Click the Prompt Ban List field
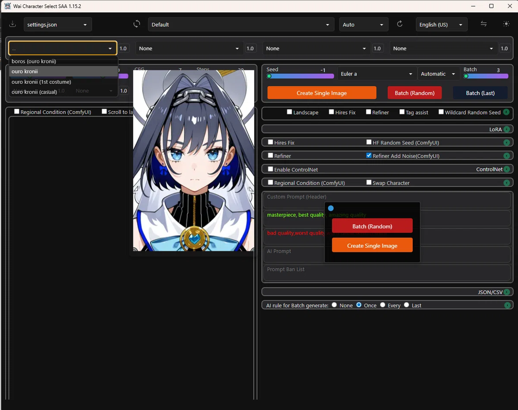 [387, 272]
